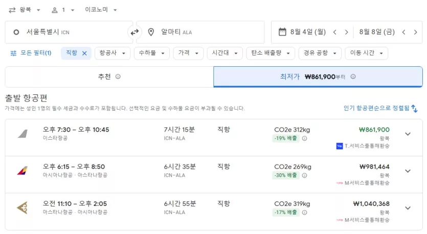The image size is (427, 234).
Task: Swap origin and destination airports icon
Action: point(134,32)
